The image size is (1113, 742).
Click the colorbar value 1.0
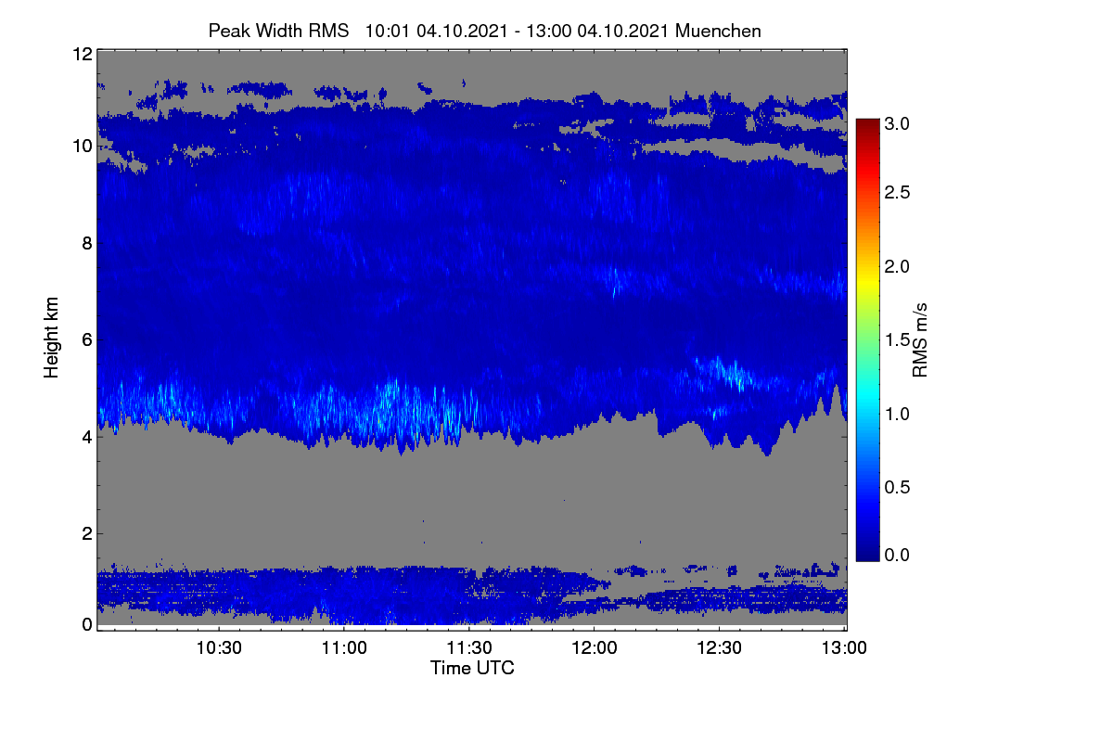click(x=896, y=414)
